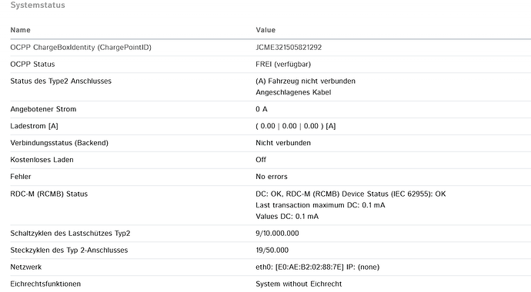
Task: Select the eth0 network MAC address text
Action: coord(309,267)
